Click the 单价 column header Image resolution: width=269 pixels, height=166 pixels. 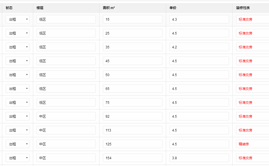[x=173, y=8]
